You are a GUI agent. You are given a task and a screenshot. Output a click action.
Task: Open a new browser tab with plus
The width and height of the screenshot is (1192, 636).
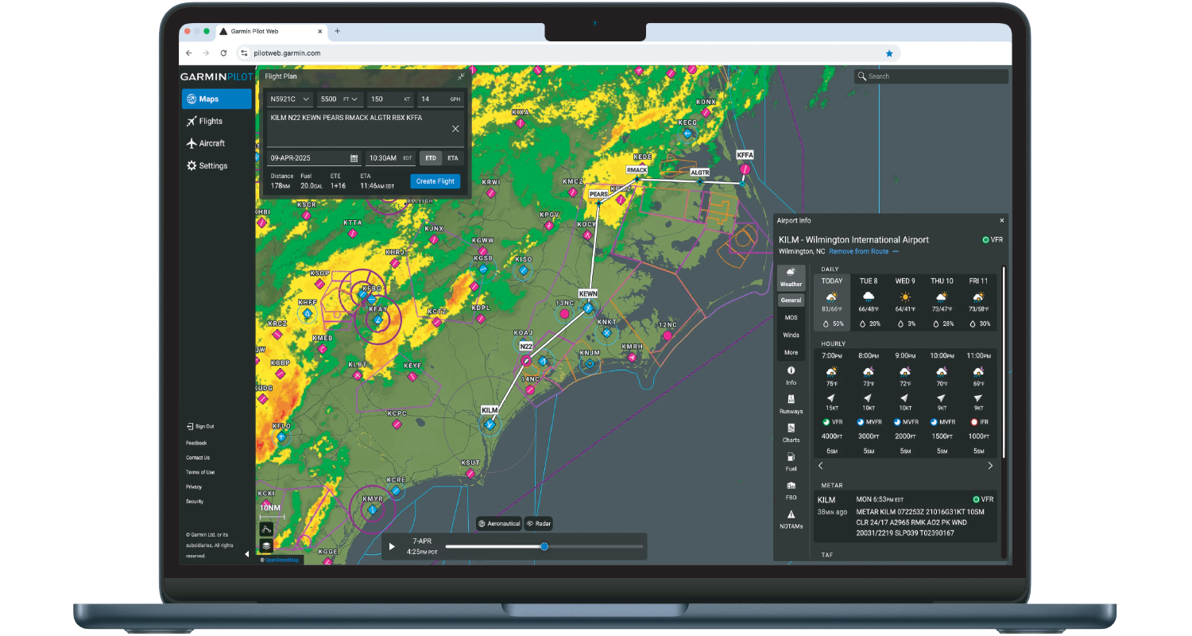pyautogui.click(x=337, y=31)
